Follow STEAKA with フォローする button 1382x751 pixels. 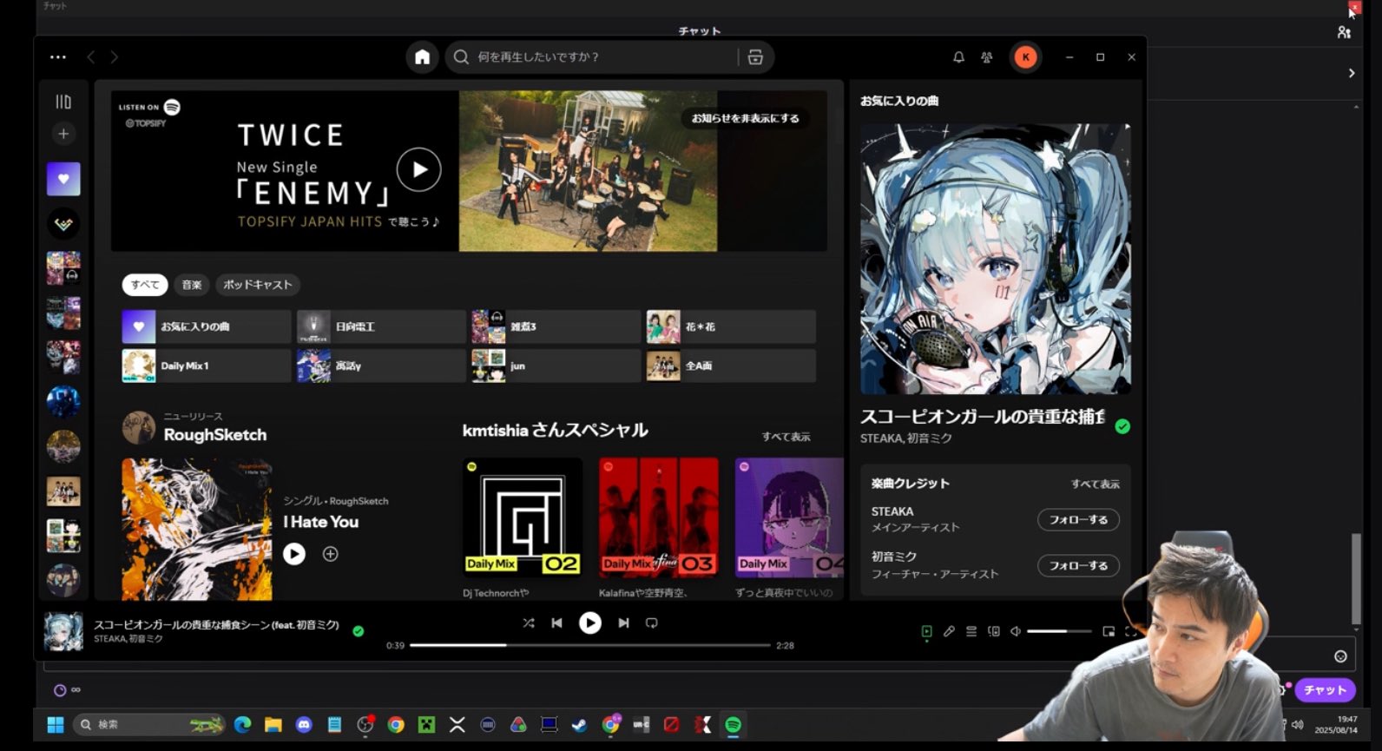tap(1078, 519)
